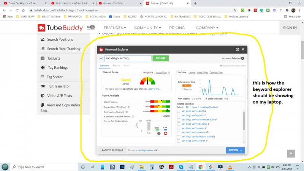The image size is (304, 171).
Task: Bookmark this page with star icon
Action: (x=235, y=10)
